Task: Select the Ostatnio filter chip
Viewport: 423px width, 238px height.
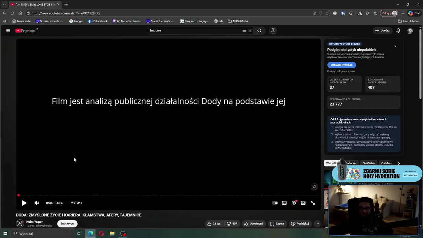Action: tap(386, 163)
